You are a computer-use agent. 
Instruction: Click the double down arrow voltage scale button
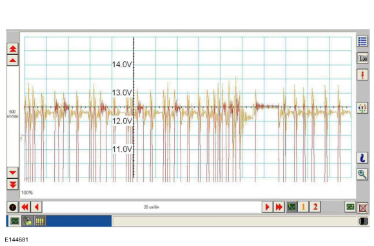tap(13, 184)
